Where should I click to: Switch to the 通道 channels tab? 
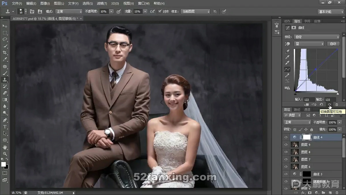[x=307, y=110]
